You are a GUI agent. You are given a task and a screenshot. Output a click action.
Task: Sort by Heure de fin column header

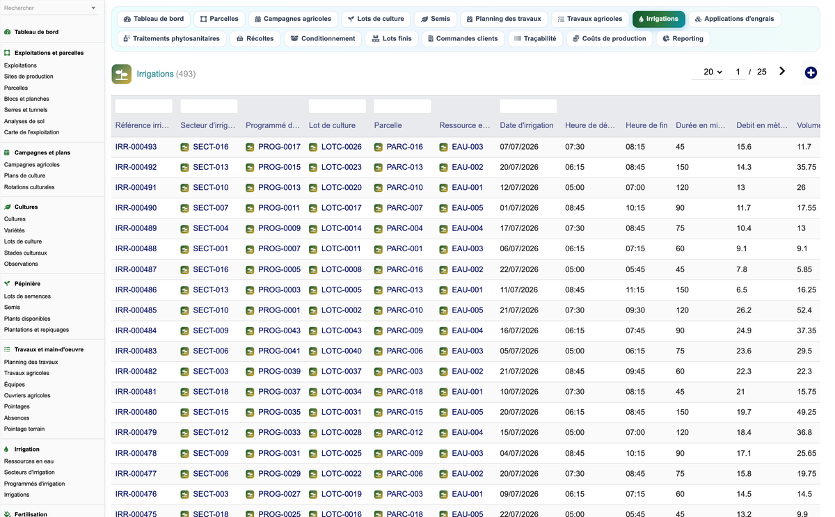coord(646,125)
